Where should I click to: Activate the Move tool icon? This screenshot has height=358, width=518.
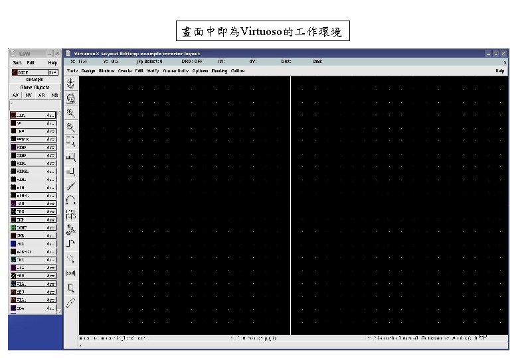click(70, 172)
